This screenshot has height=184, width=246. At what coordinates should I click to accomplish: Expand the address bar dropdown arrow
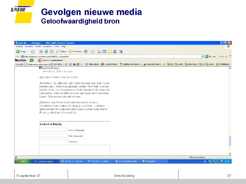[x=202, y=56]
